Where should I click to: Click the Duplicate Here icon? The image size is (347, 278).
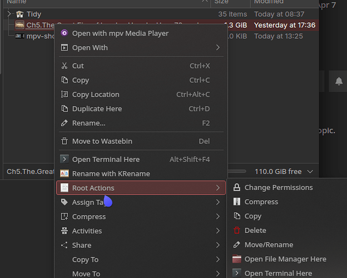coord(65,108)
